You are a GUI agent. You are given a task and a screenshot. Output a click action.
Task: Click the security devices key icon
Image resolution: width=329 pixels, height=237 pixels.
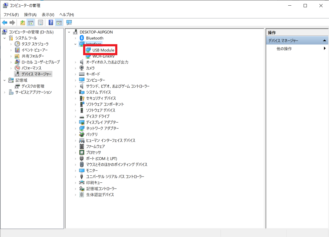82,98
